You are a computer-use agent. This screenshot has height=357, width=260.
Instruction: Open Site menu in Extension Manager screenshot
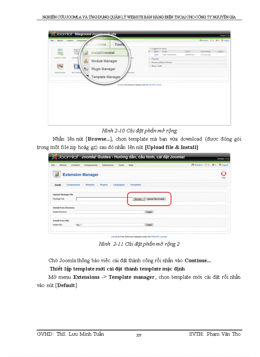point(53,165)
